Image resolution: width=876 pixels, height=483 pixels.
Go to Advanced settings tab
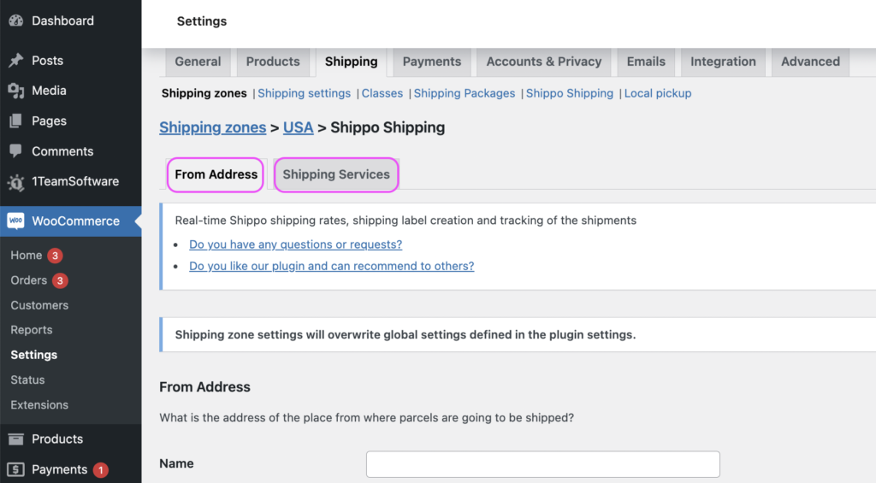tap(809, 62)
